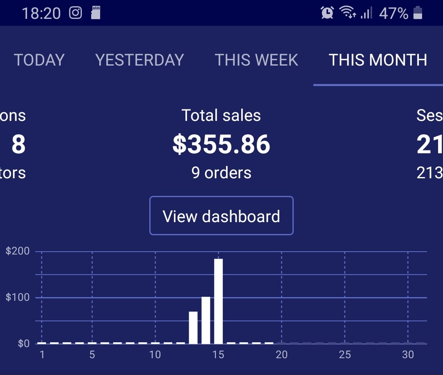Tap the Total sales heading
Image resolution: width=443 pixels, height=375 pixels.
click(221, 116)
